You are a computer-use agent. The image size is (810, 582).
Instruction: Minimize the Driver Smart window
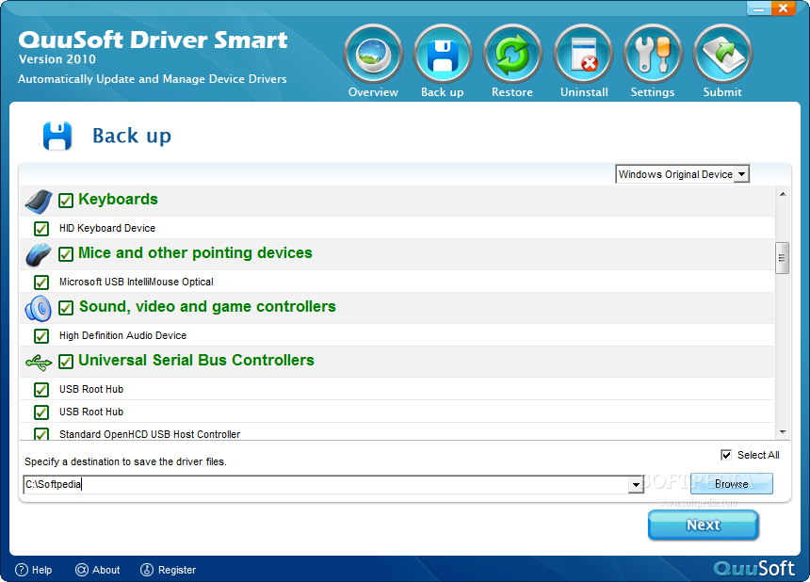[x=759, y=8]
